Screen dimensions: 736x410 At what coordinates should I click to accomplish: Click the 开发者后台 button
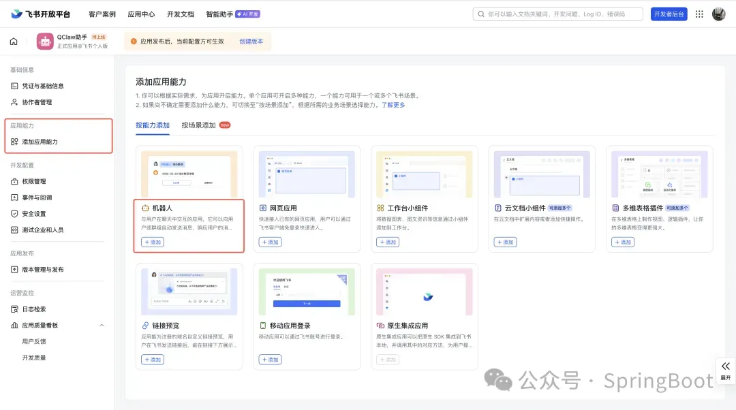(x=668, y=14)
